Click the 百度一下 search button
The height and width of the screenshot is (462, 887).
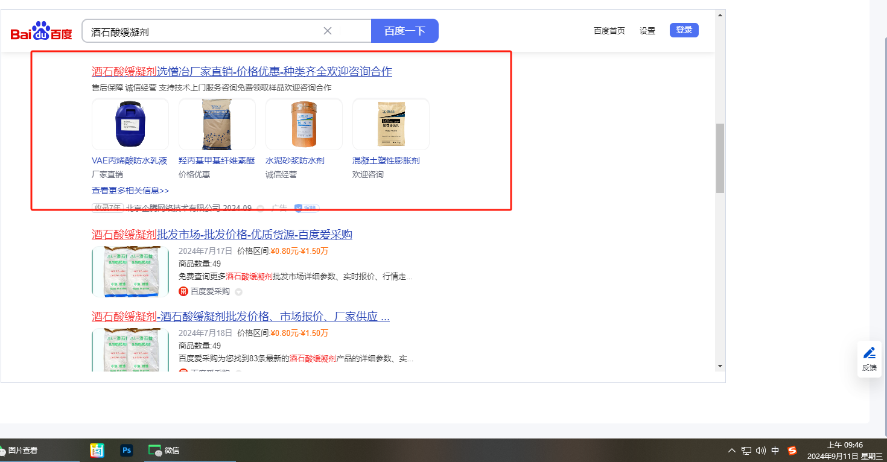point(405,31)
